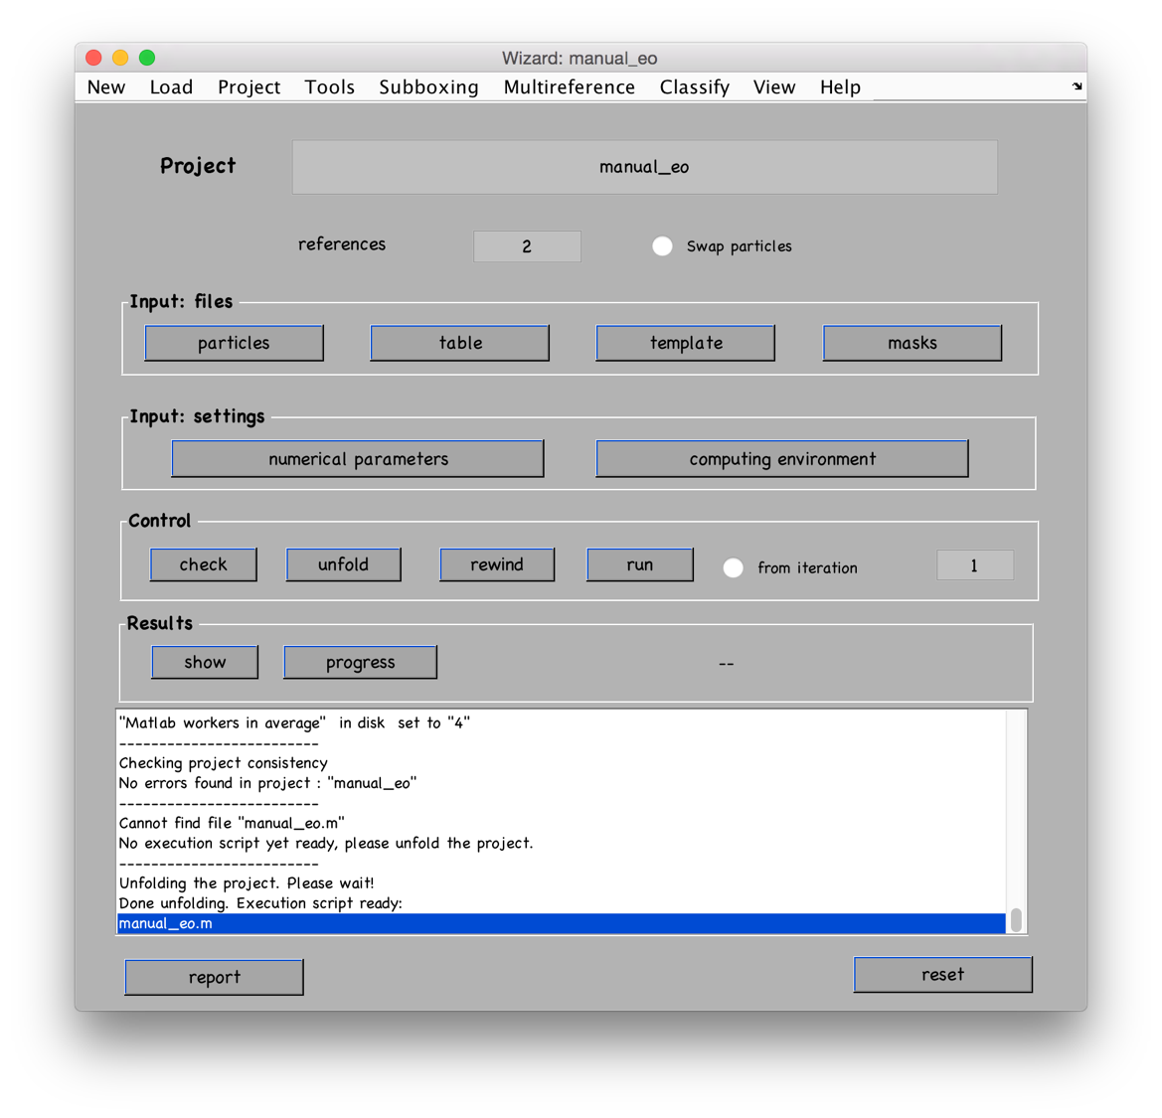This screenshot has width=1162, height=1118.
Task: Open the Multireference menu
Action: [570, 87]
